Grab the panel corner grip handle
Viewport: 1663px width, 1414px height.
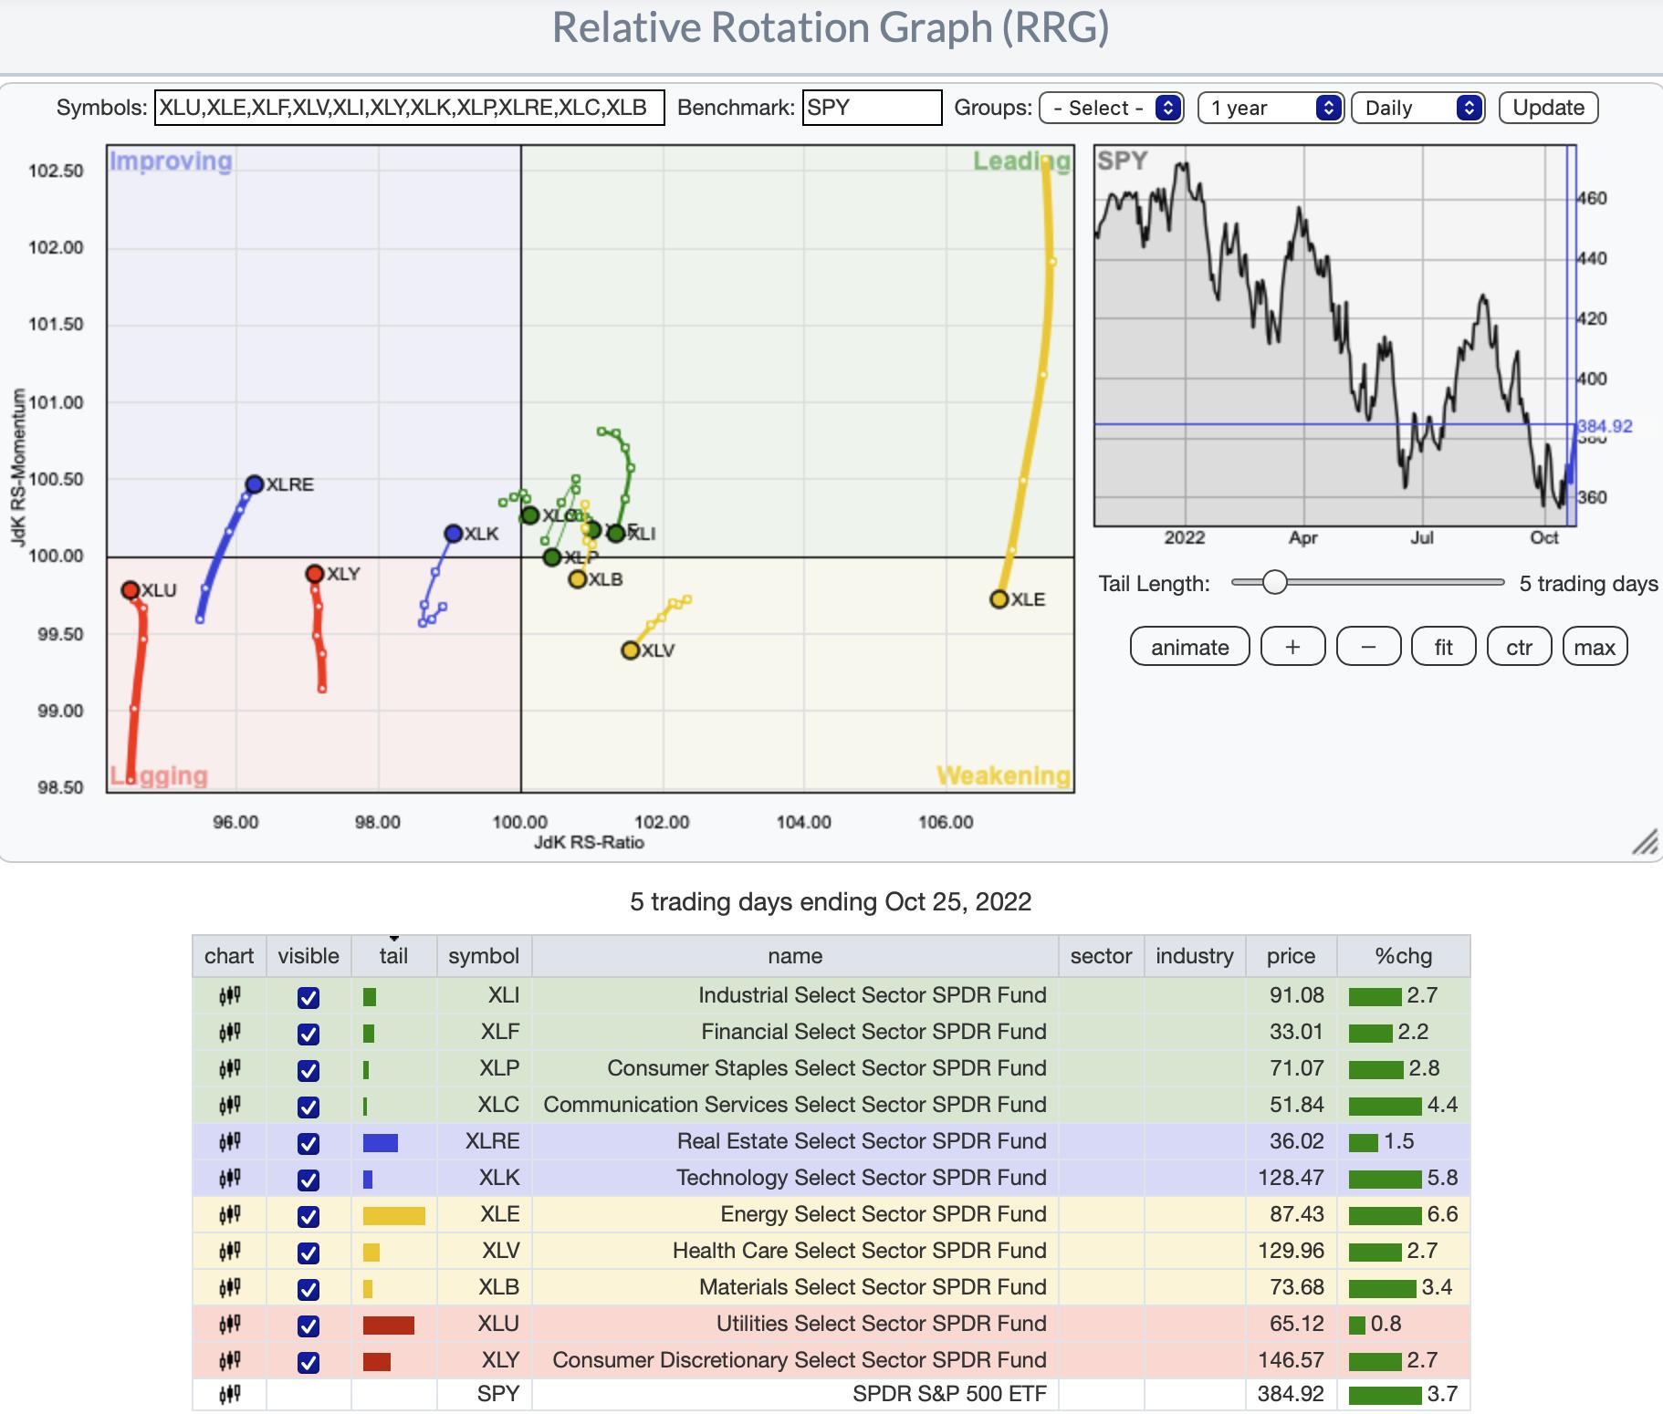coord(1645,843)
